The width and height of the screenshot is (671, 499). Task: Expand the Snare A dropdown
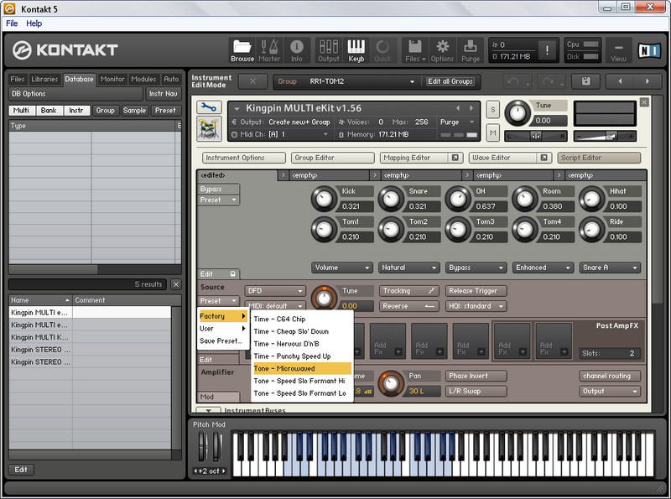tap(610, 268)
